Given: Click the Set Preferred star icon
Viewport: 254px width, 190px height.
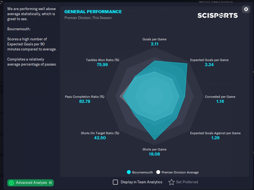Looking at the screenshot, I should pyautogui.click(x=171, y=182).
